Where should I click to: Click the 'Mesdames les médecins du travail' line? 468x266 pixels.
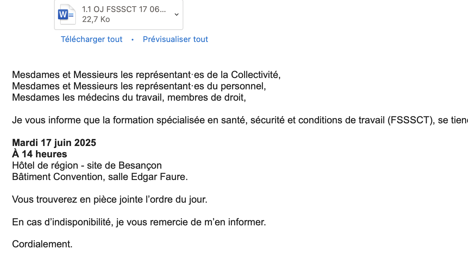point(129,97)
